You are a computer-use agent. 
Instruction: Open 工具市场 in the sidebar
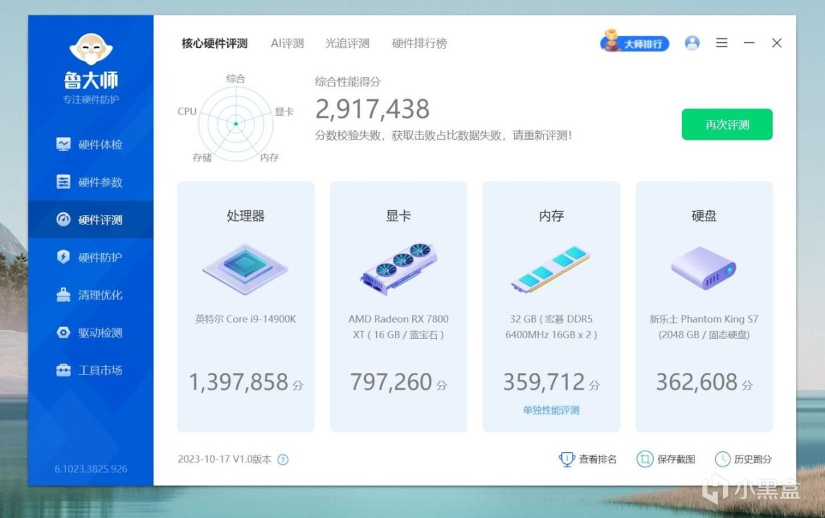point(91,370)
